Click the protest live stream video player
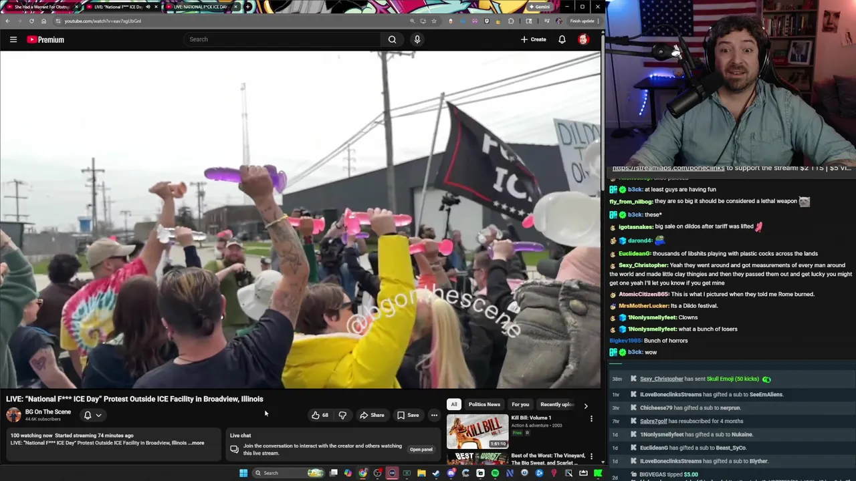Screen dimensions: 856x481 pyautogui.click(x=300, y=220)
